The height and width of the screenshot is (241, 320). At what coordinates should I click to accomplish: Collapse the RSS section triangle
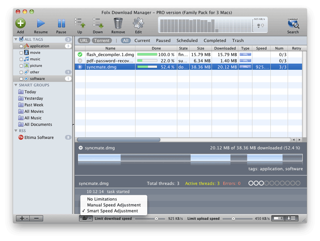point(16,131)
